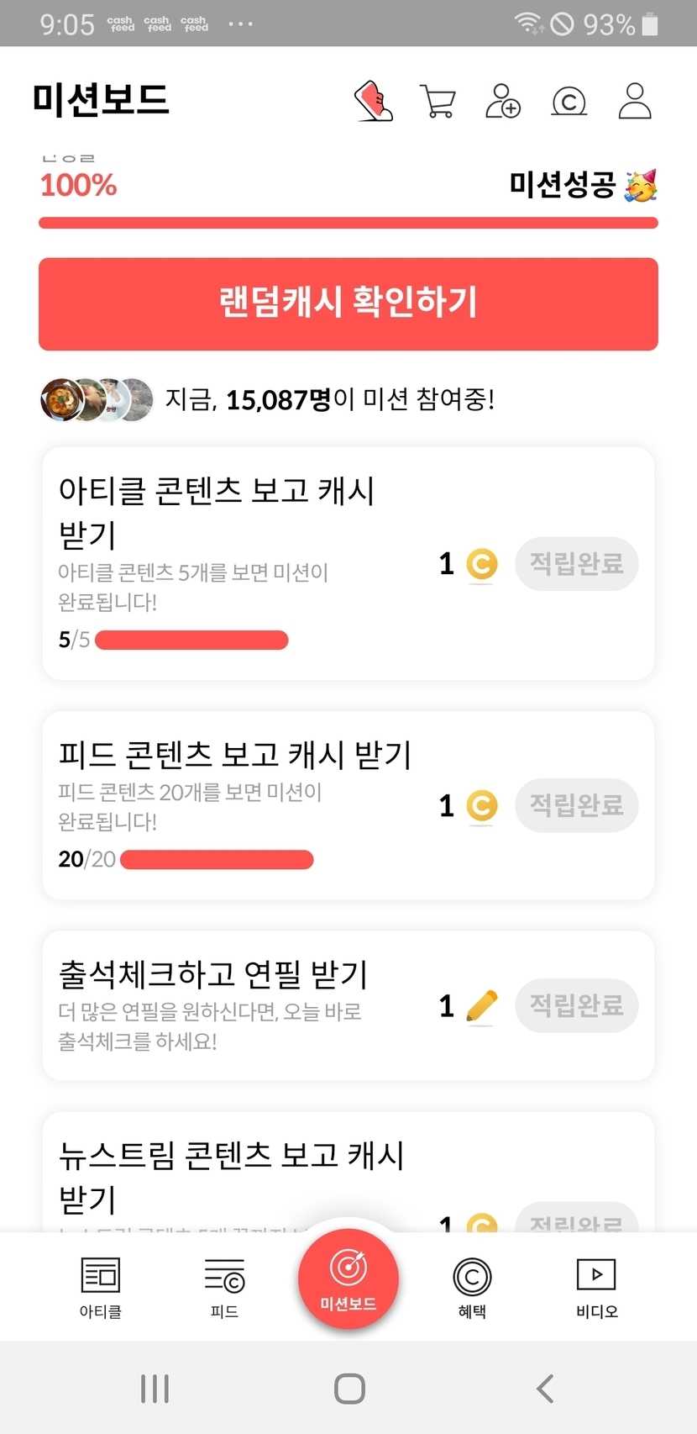Switch to the 피드 tab
Image resolution: width=697 pixels, height=1434 pixels.
224,1286
